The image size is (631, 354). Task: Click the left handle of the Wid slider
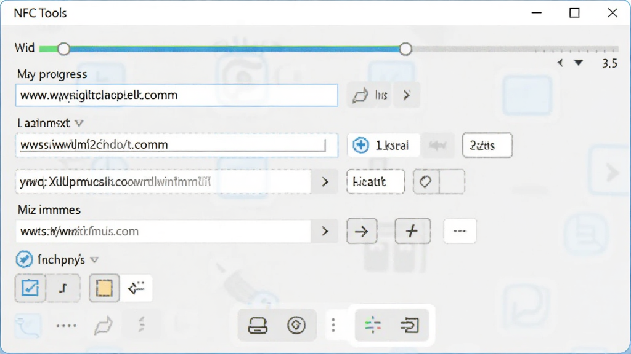(63, 49)
